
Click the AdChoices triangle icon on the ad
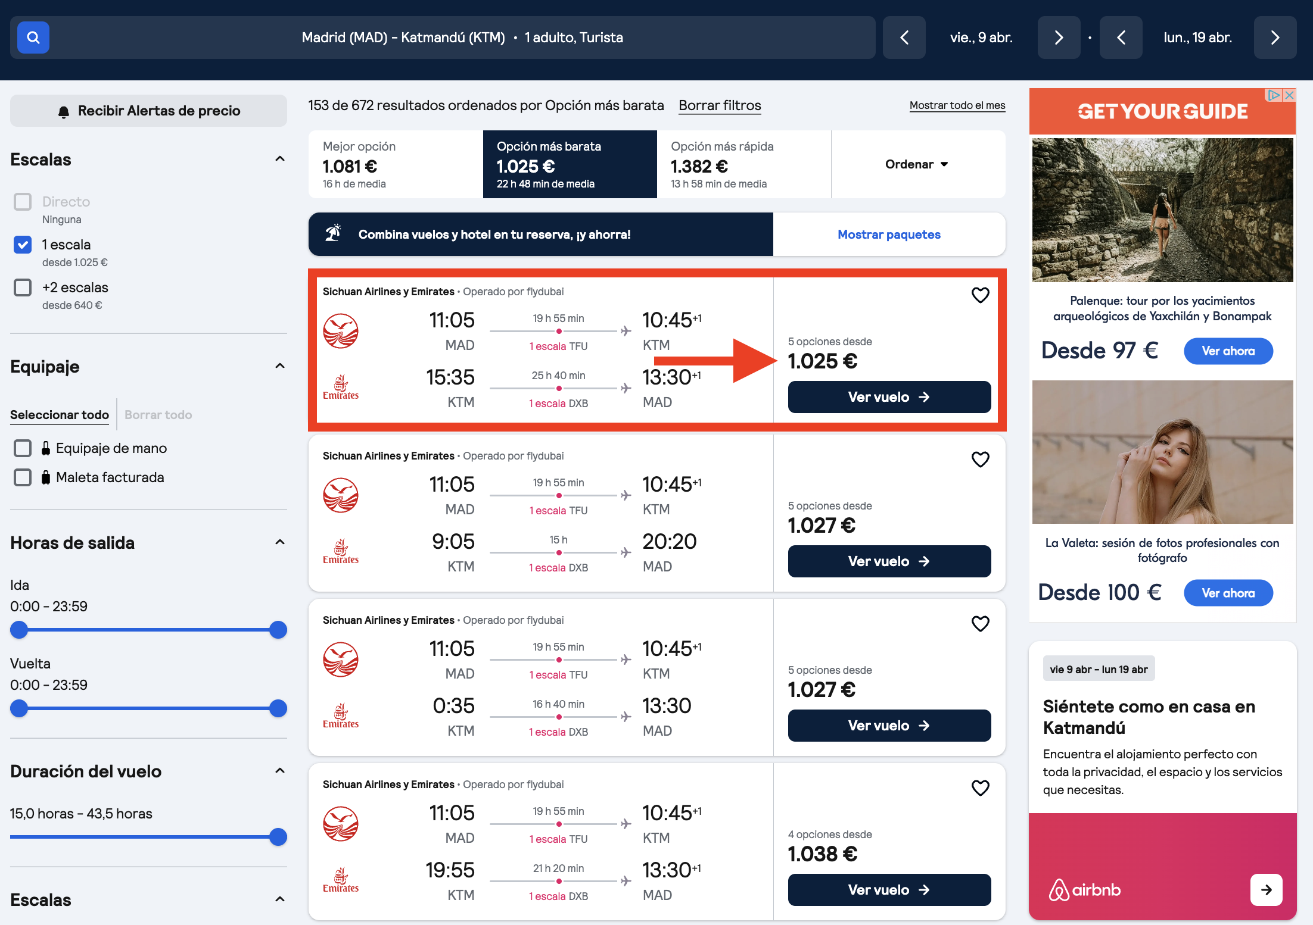(1274, 95)
